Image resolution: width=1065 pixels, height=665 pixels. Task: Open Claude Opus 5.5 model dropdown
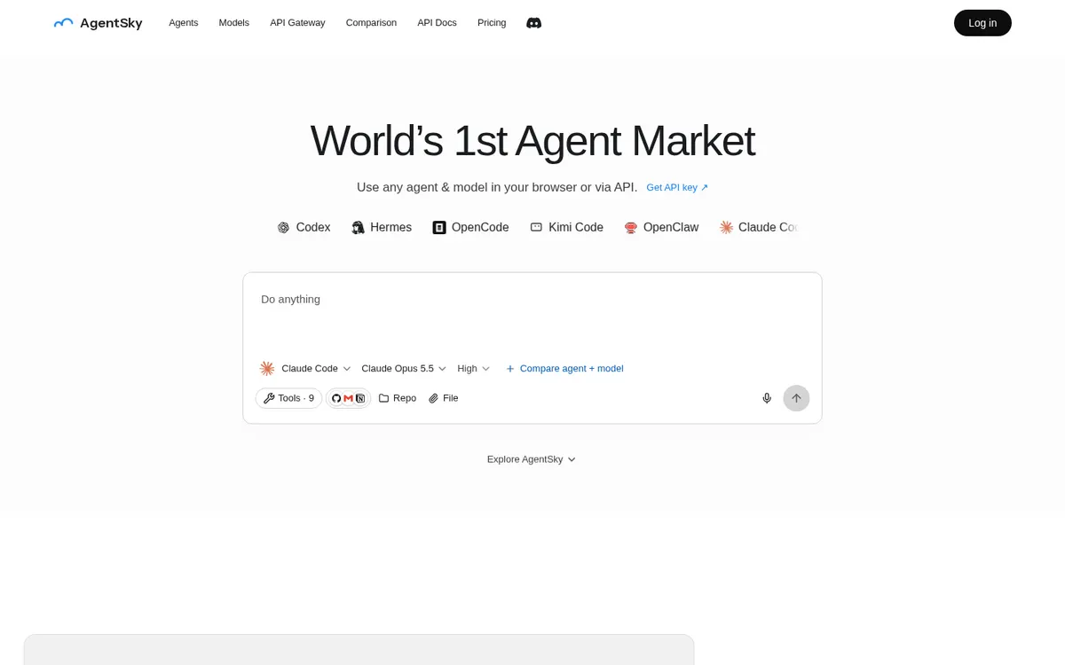[x=404, y=369]
